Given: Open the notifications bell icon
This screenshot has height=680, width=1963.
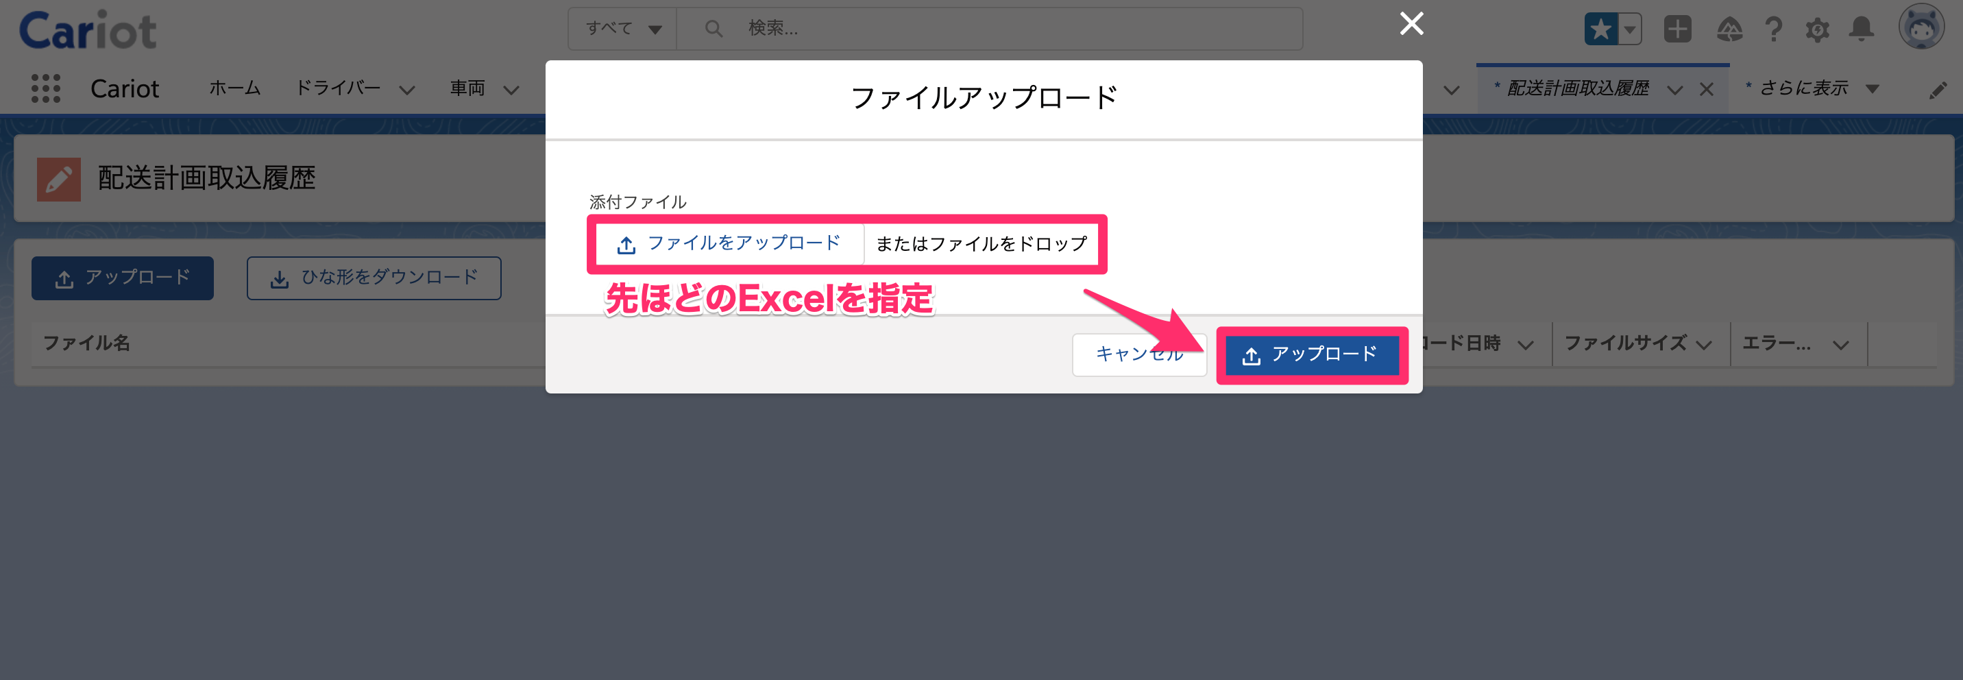Looking at the screenshot, I should click(x=1862, y=29).
